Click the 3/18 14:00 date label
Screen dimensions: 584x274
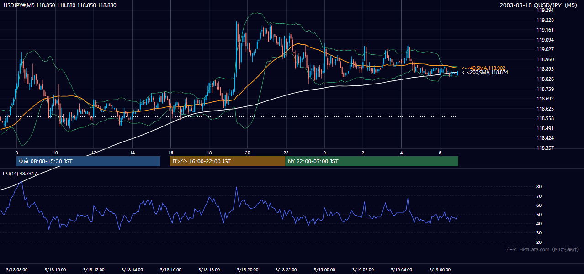click(x=132, y=269)
